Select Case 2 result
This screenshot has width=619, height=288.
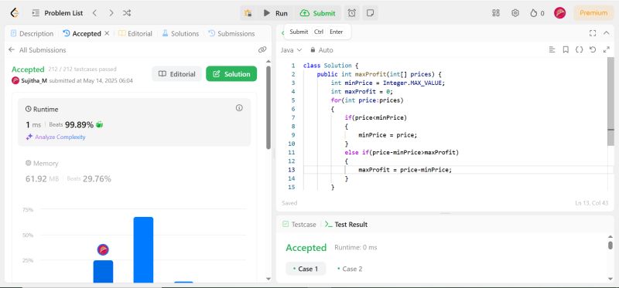point(350,269)
